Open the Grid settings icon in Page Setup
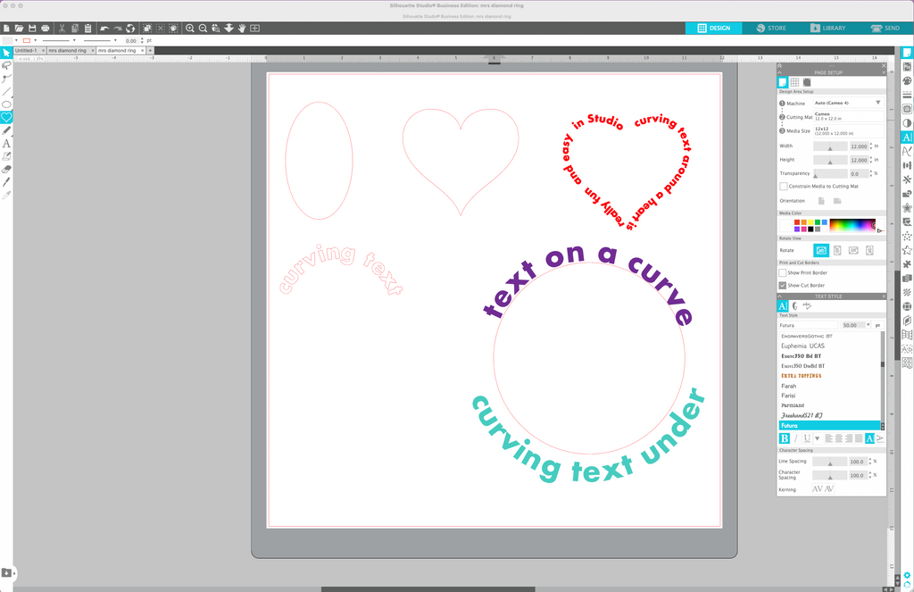 [x=794, y=82]
